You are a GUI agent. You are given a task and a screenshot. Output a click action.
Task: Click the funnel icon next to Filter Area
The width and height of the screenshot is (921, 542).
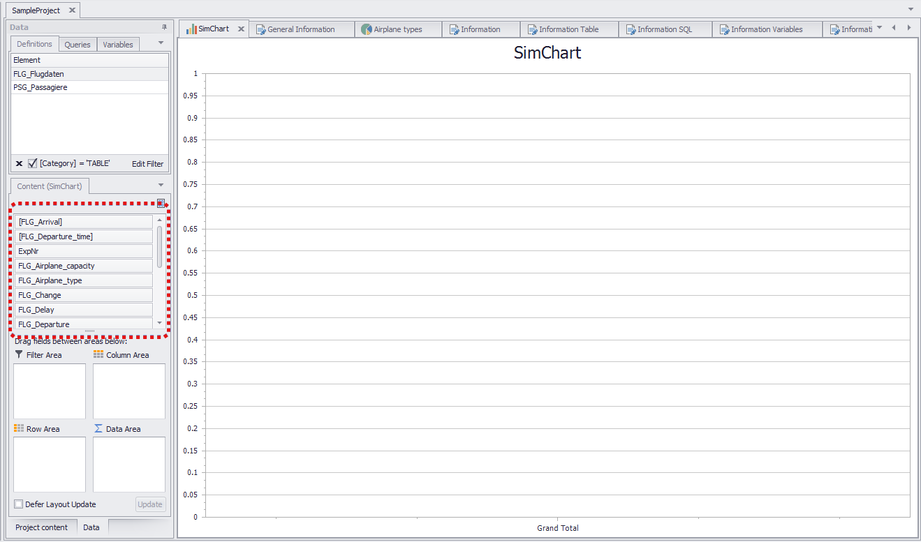[x=17, y=354]
